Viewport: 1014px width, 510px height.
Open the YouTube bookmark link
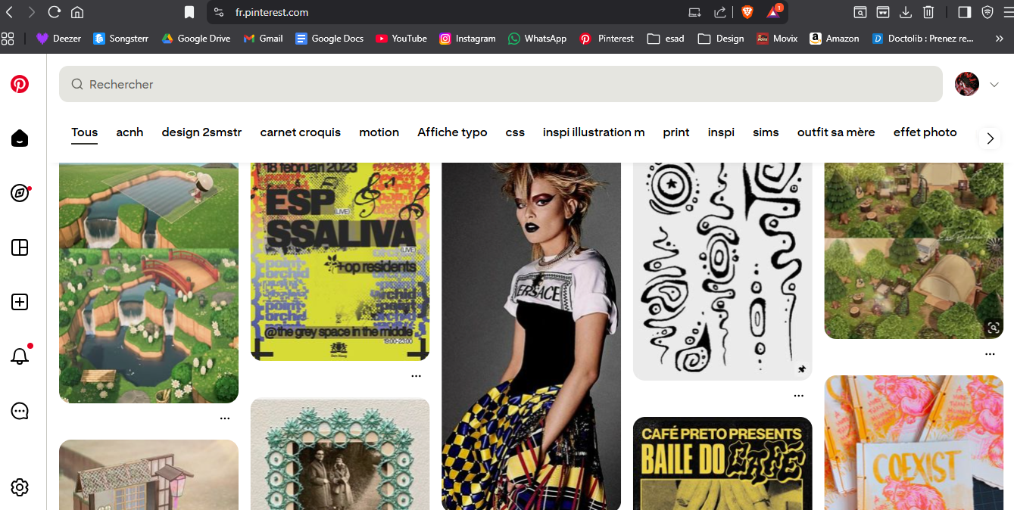coord(401,39)
